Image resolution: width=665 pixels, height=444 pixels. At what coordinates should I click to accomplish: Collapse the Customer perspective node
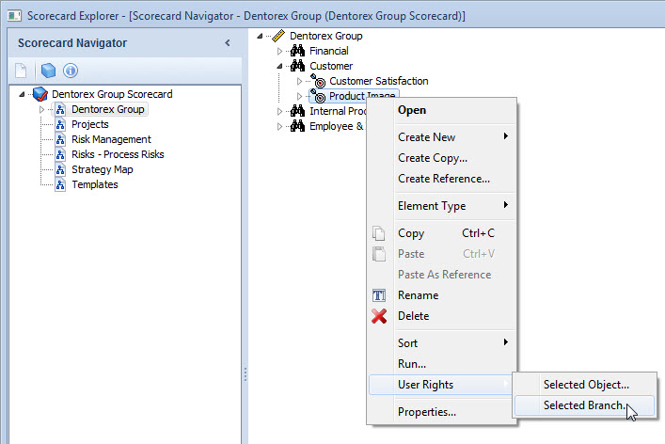(x=279, y=66)
